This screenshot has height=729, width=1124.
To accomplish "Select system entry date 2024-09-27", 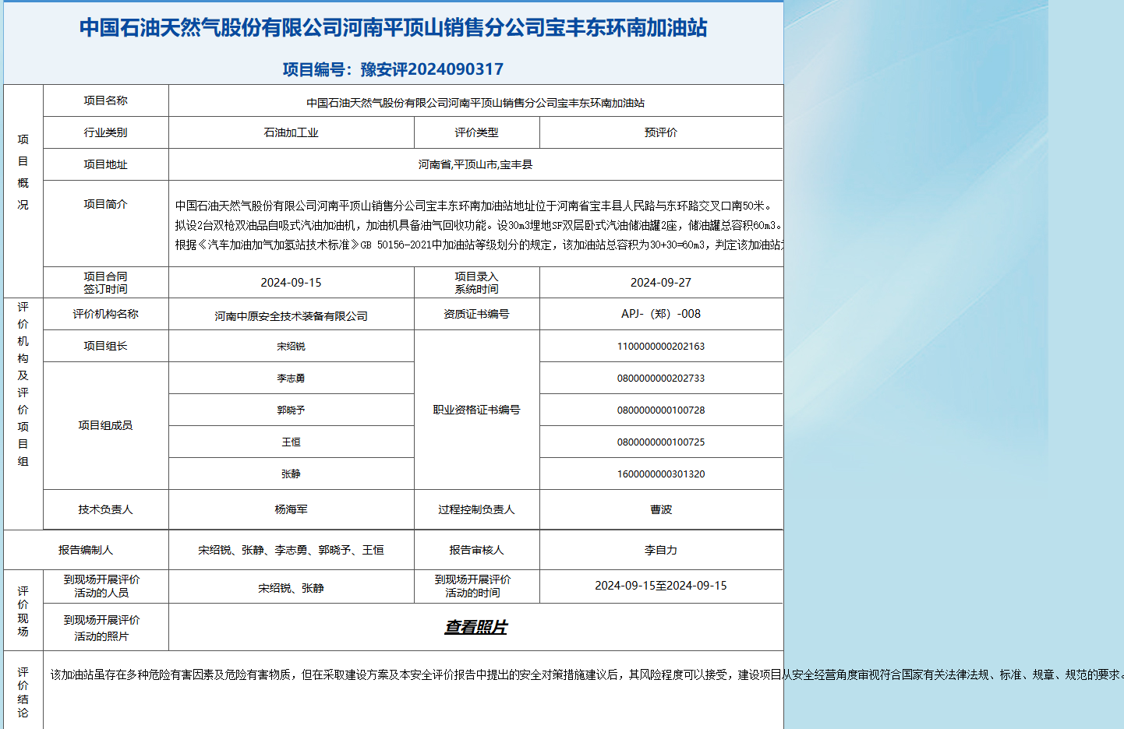I will coord(661,283).
